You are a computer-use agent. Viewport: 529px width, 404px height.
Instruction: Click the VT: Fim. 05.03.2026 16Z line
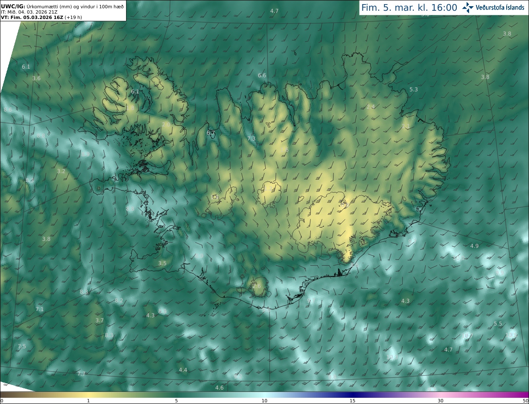(41, 17)
